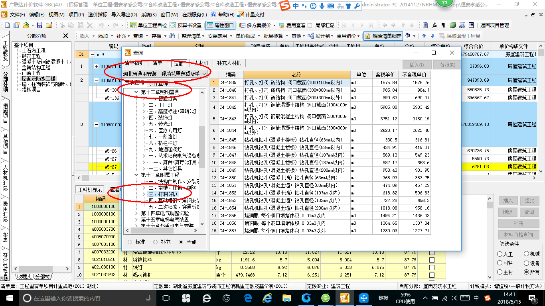Select the 人工 filter radio button
The image size is (545, 306).
coord(500,254)
